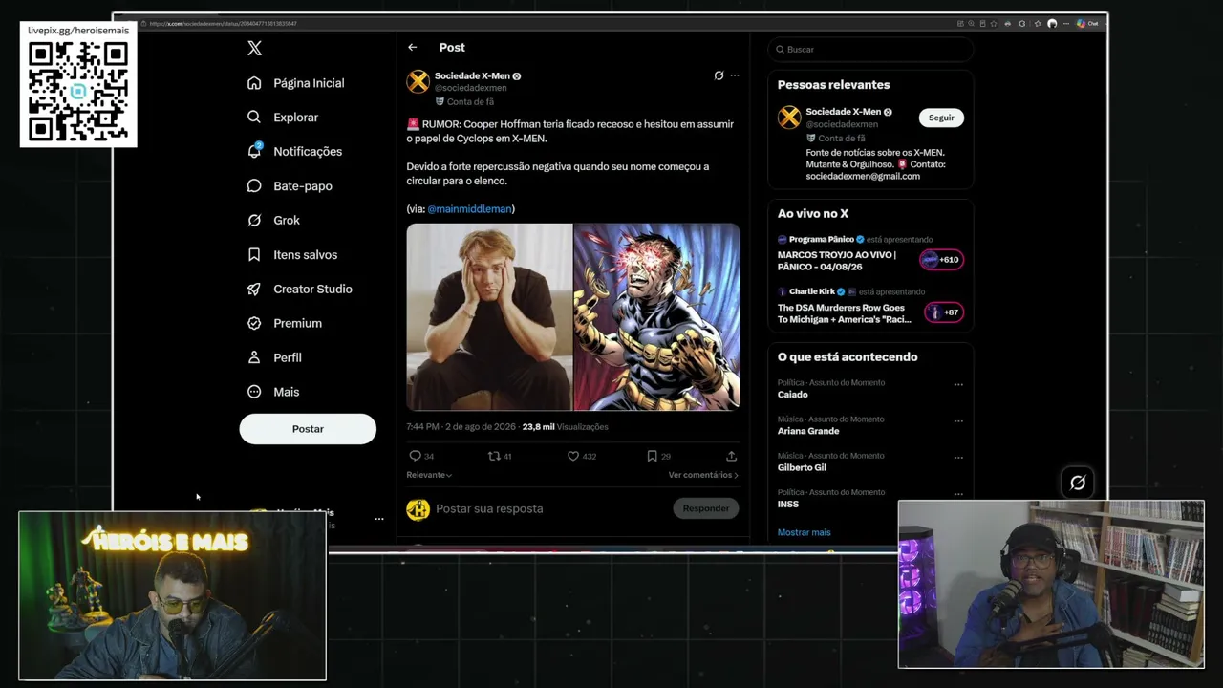Open the post's three-dots more menu
Screen dimensions: 1223x688
point(735,75)
